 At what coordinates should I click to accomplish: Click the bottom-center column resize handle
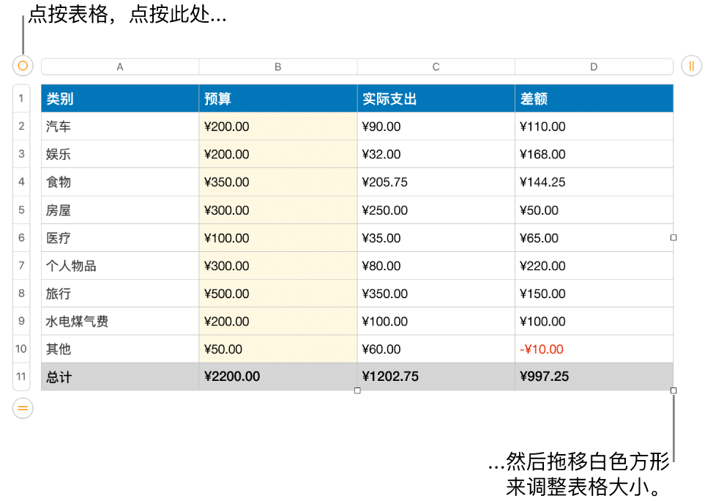(357, 390)
